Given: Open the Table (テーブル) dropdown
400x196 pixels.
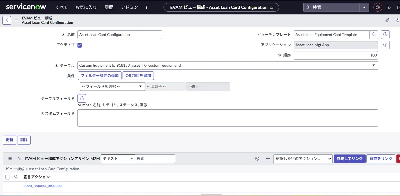Looking at the screenshot, I should pyautogui.click(x=228, y=65).
